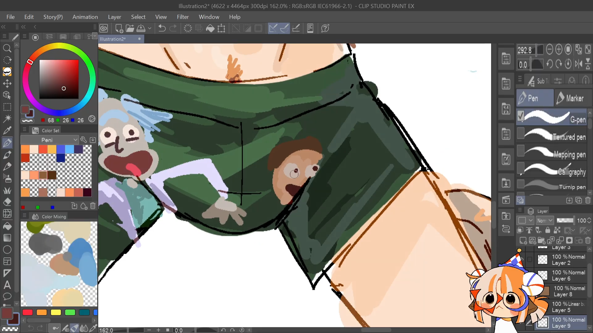Open the layer blending mode dropdown
Viewport: 593px width, 333px height.
[x=545, y=220]
